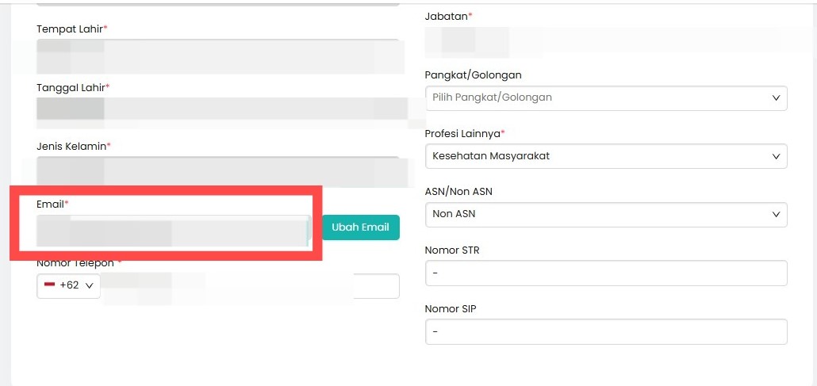This screenshot has height=386, width=817.
Task: Click the Nomor Telepon number field
Action: (250, 286)
